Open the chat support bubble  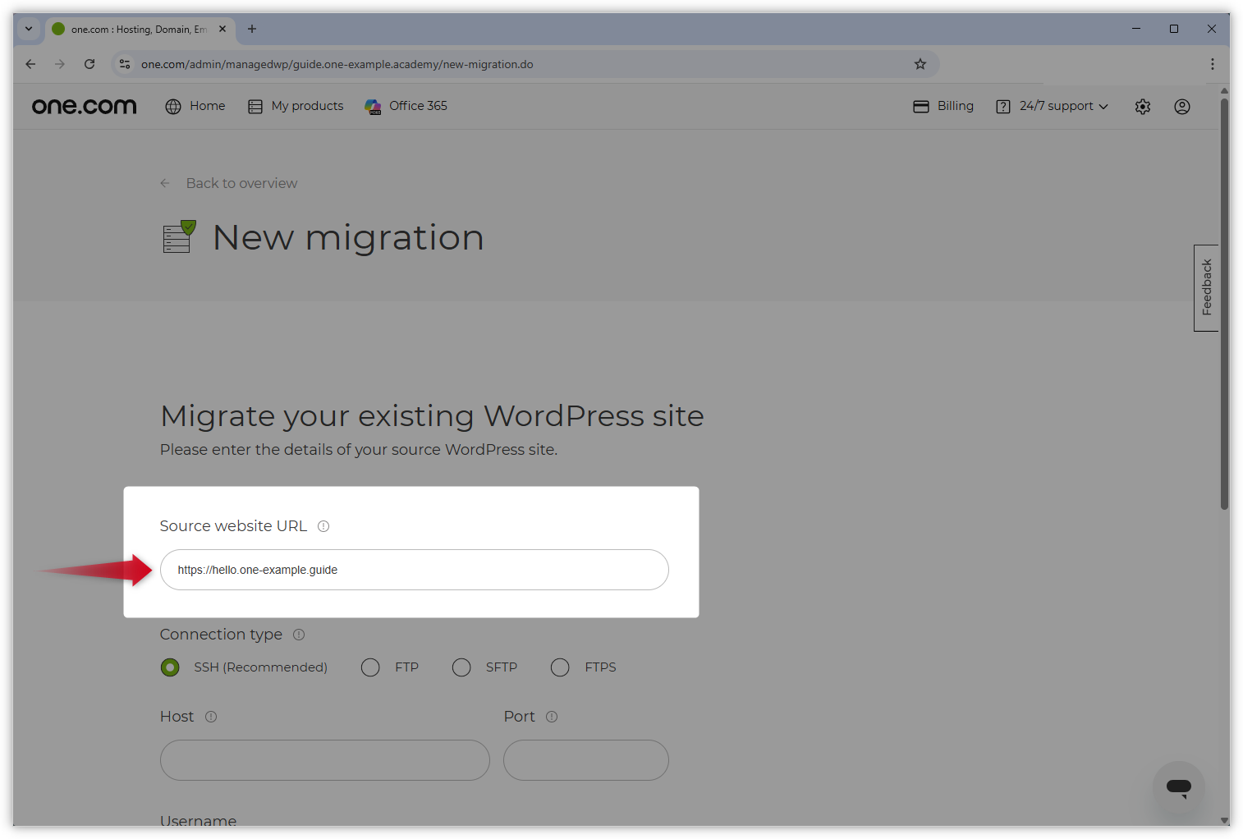click(1179, 787)
